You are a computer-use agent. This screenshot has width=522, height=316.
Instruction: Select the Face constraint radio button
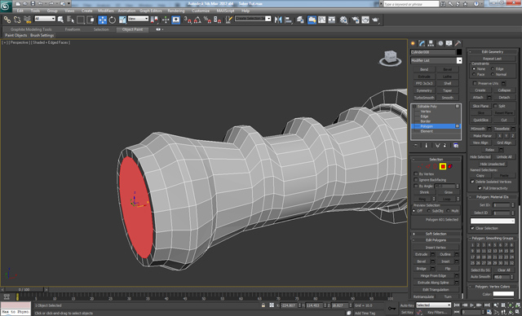coord(474,74)
